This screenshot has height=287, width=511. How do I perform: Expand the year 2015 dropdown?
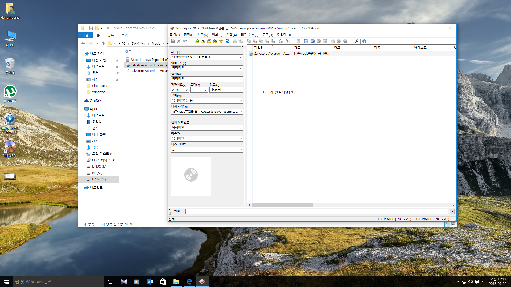click(x=186, y=90)
